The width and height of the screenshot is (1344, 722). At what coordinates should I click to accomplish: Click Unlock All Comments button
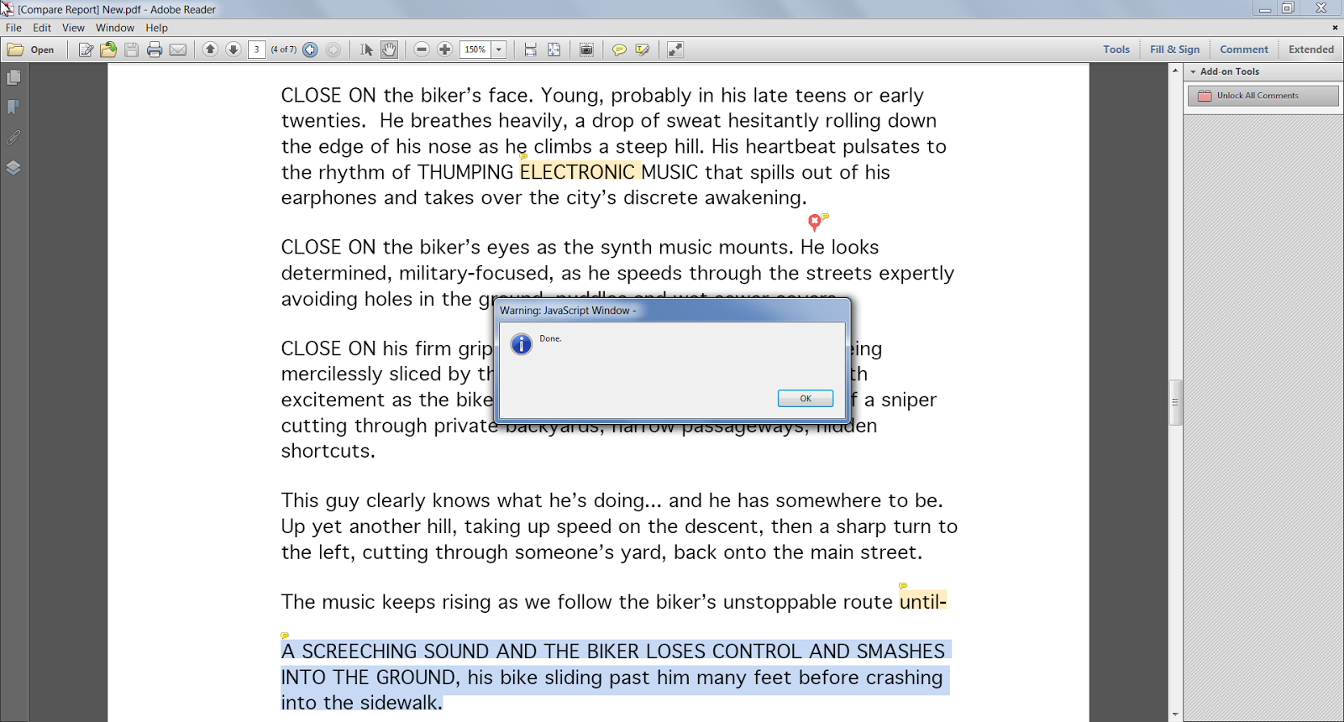click(1263, 96)
